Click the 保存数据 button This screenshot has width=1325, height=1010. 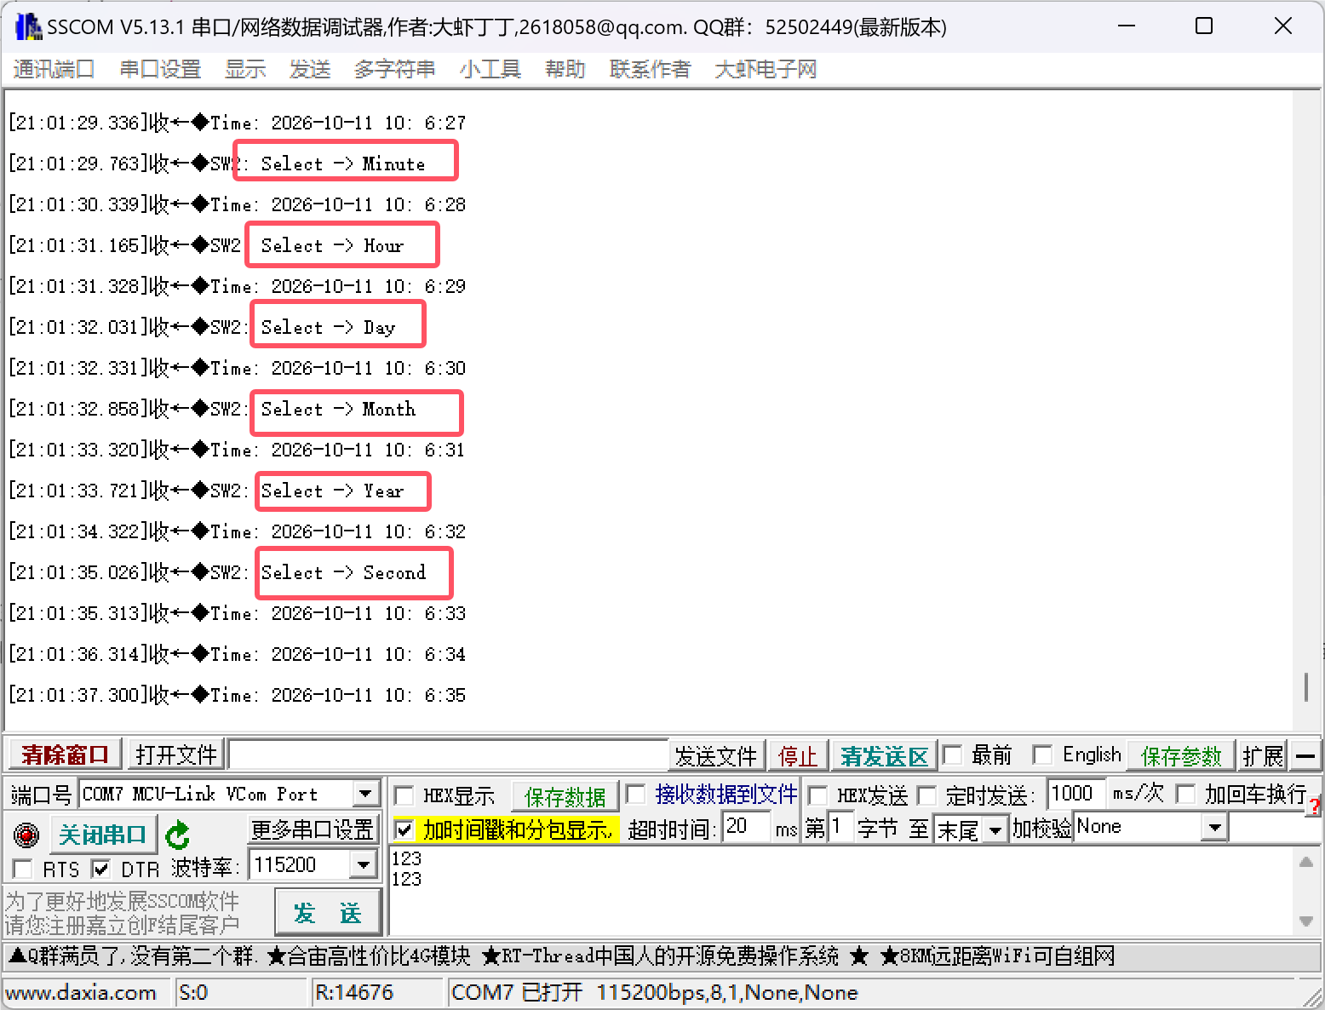point(565,796)
